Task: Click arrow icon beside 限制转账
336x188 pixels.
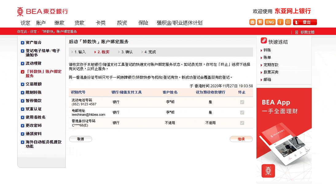Action: click(22, 92)
